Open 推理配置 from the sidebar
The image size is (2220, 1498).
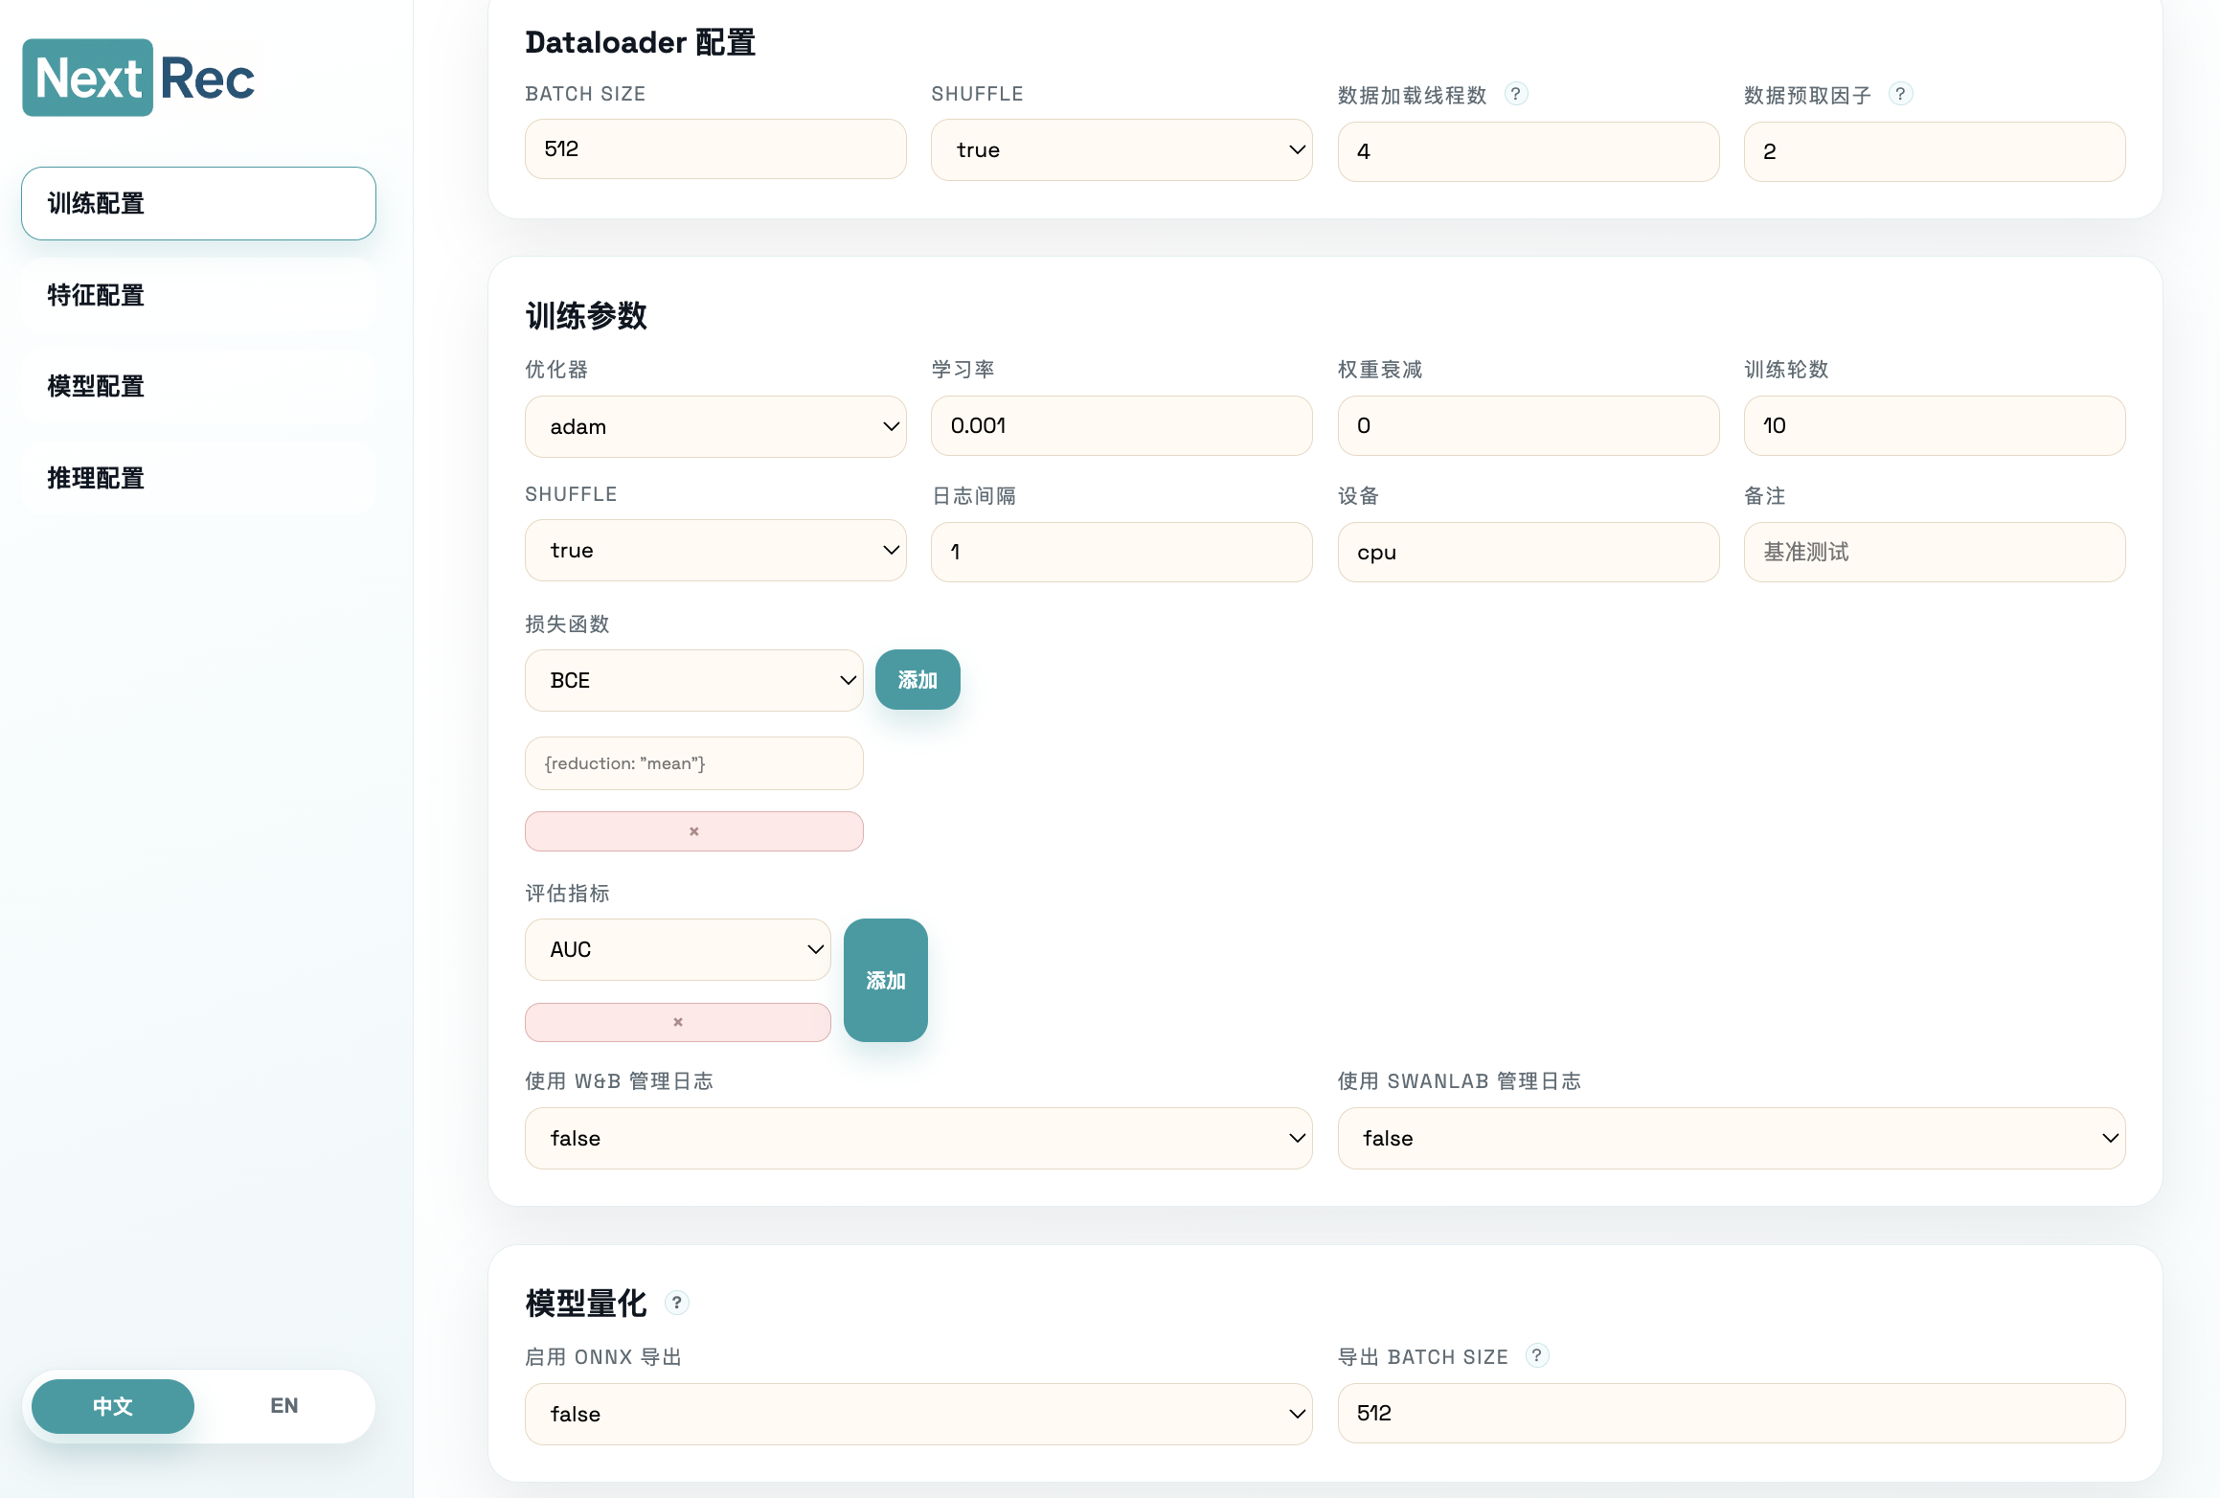[198, 478]
